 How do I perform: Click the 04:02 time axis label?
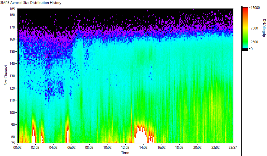[53, 148]
